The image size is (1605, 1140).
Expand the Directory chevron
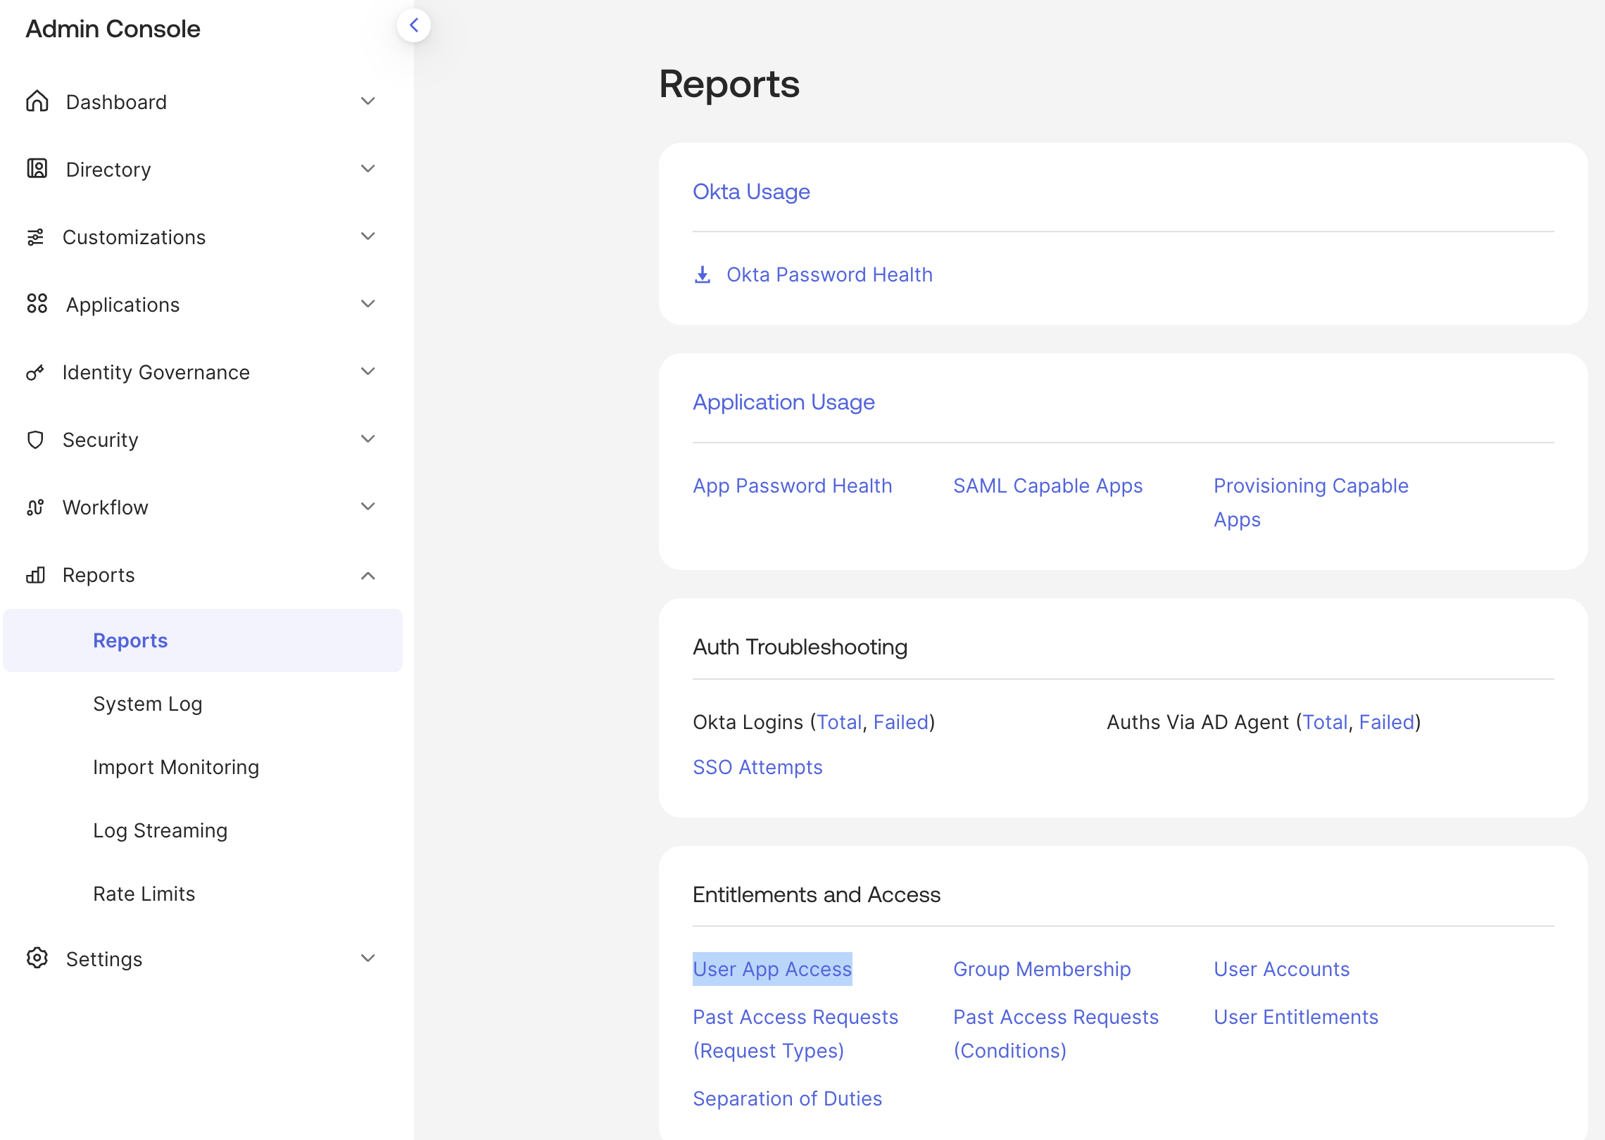click(x=367, y=169)
